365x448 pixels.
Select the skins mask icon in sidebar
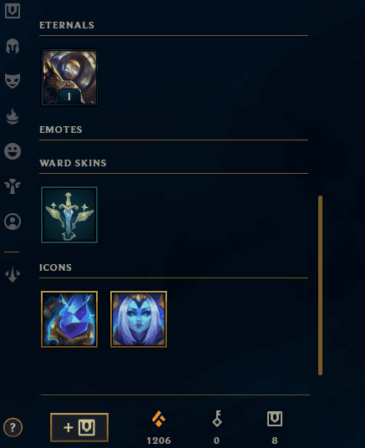tap(13, 81)
